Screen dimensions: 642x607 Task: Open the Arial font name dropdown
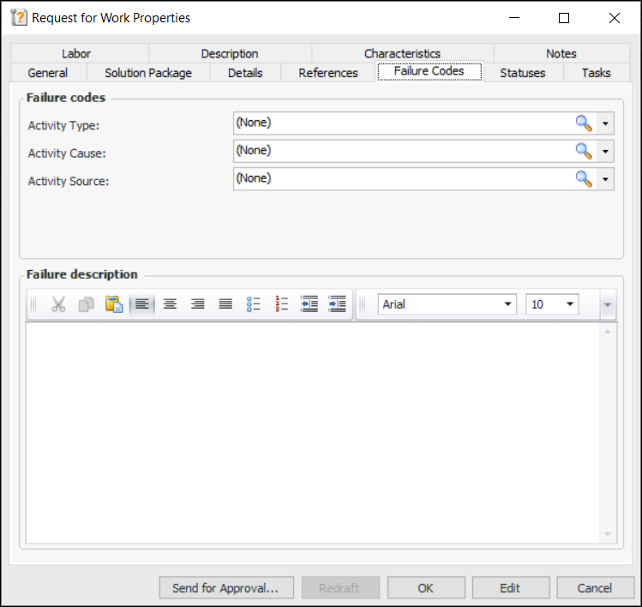tap(507, 304)
